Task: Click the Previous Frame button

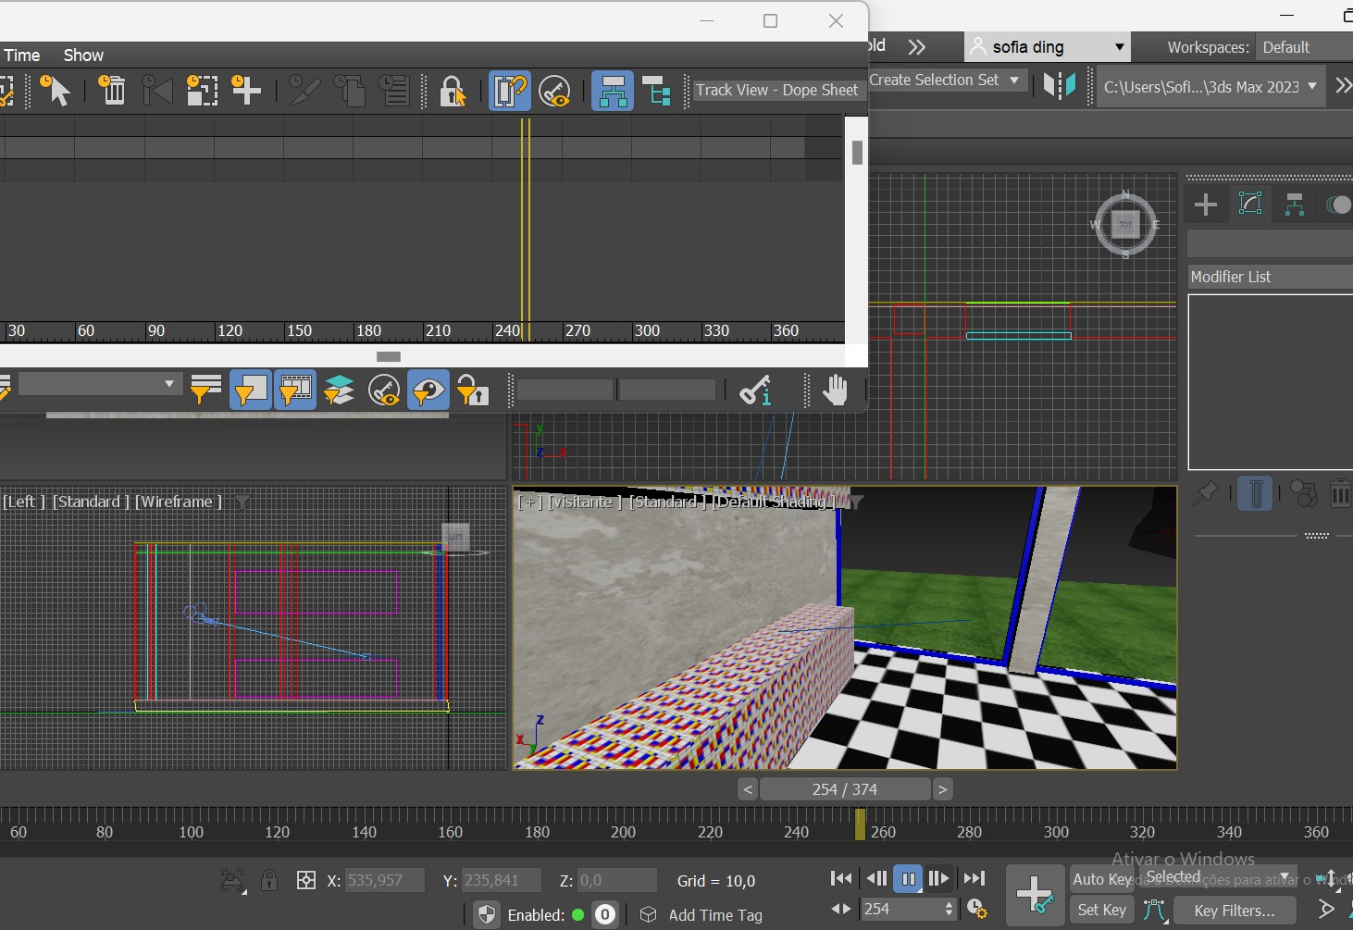Action: tap(875, 878)
